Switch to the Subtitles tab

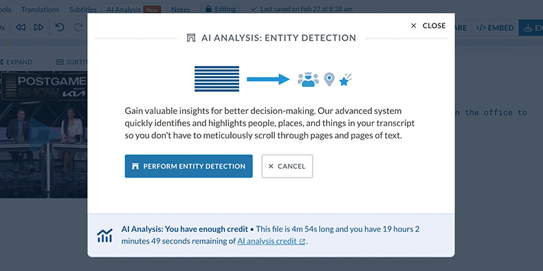coord(82,10)
